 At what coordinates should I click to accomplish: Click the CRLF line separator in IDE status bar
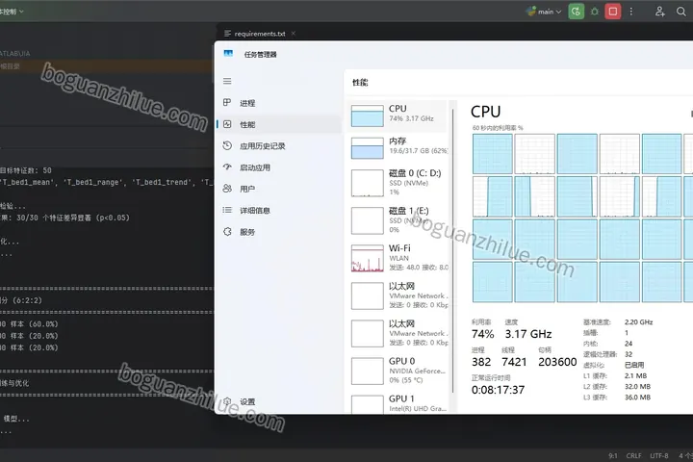633,455
